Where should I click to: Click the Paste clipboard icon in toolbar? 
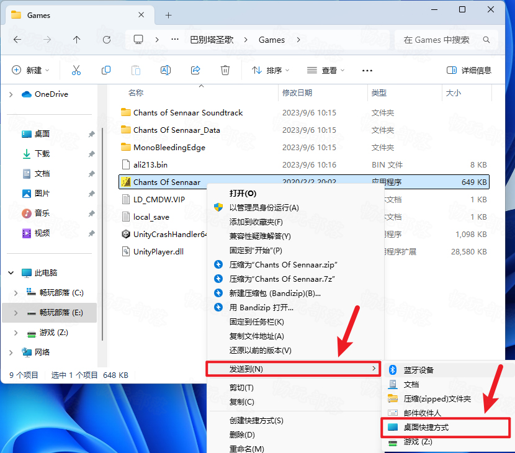point(136,70)
